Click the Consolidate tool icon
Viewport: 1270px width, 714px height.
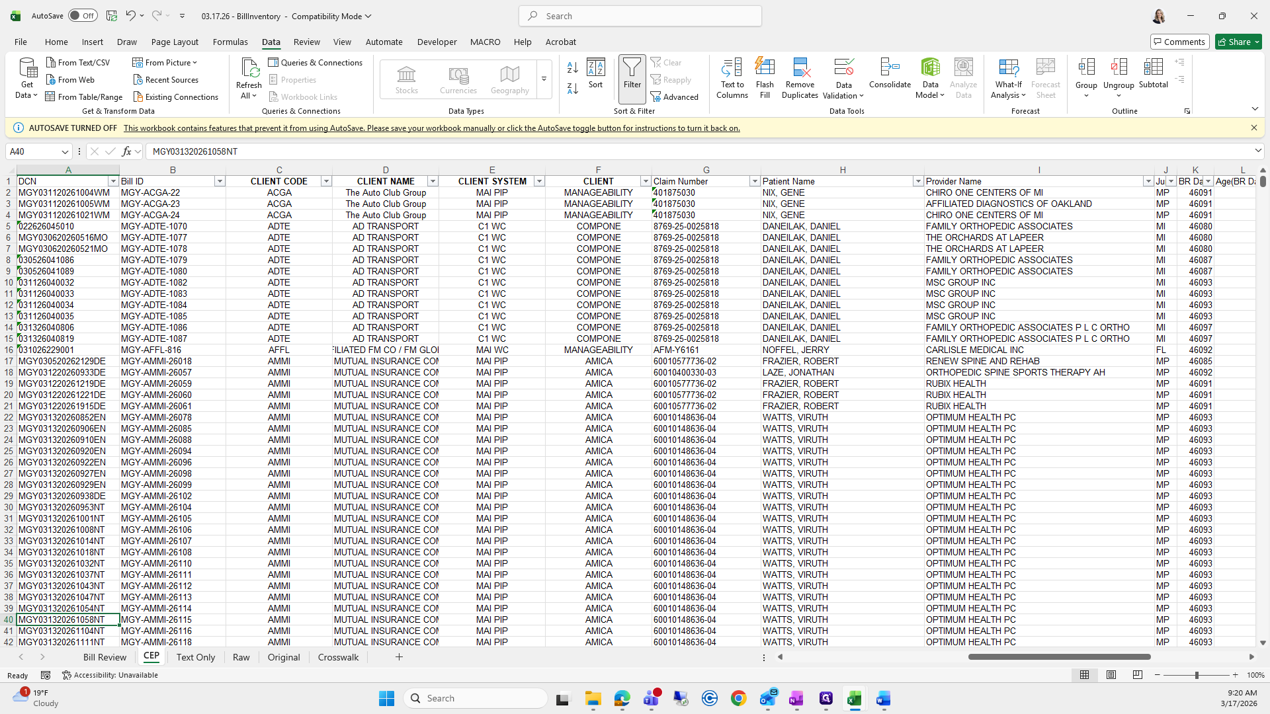[x=890, y=67]
